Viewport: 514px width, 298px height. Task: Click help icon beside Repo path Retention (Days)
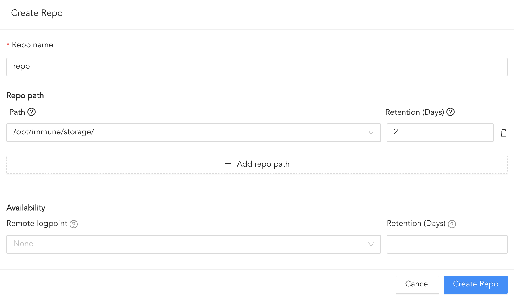450,112
